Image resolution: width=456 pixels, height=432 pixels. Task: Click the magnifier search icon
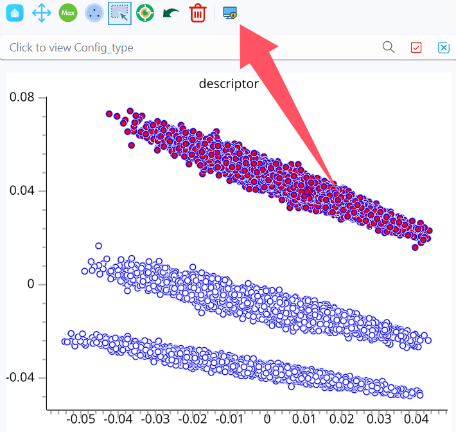[x=389, y=47]
